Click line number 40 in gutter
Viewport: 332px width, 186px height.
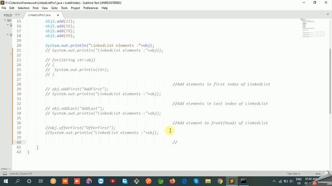coord(19,143)
